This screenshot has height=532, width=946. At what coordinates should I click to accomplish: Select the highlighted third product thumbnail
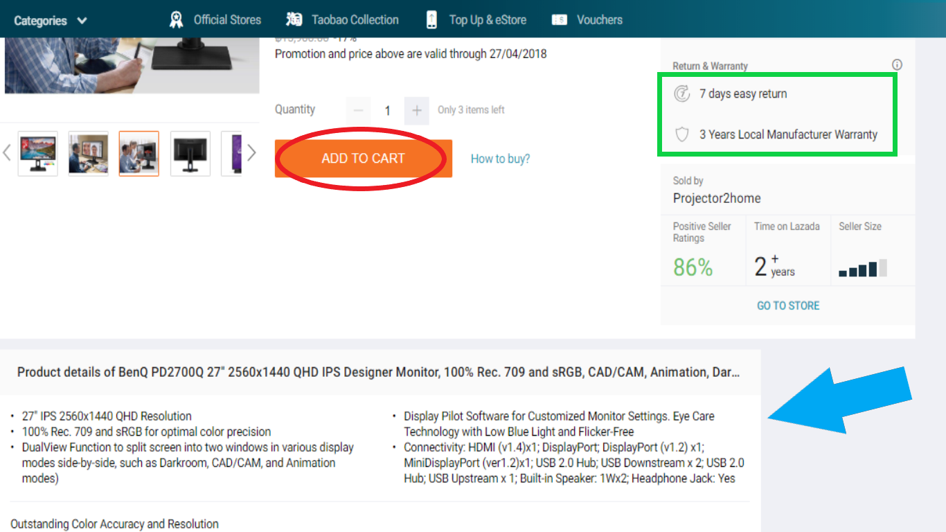139,154
